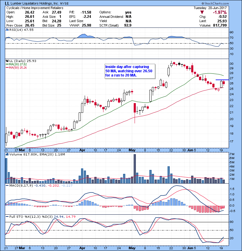Click the green MA(20) 27.52 legend
Viewport: 242px width, 251px height.
point(16,64)
